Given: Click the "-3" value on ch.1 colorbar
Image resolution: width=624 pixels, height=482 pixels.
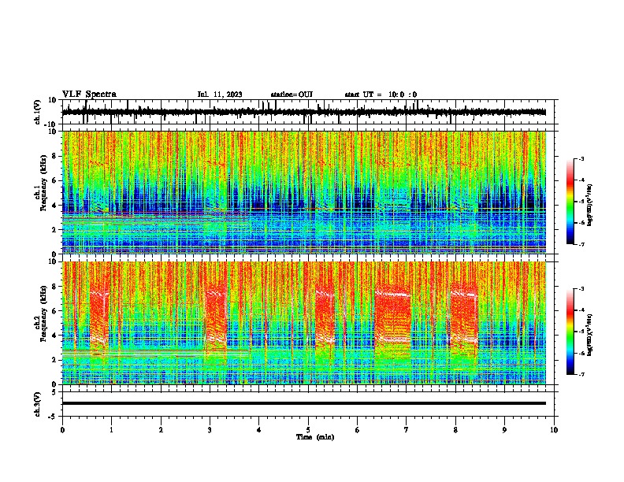Looking at the screenshot, I should [x=581, y=159].
